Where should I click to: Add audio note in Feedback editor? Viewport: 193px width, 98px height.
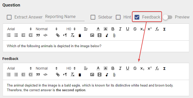pyautogui.click(x=107, y=75)
